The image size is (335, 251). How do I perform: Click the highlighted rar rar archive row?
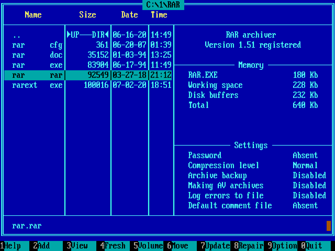pyautogui.click(x=88, y=75)
